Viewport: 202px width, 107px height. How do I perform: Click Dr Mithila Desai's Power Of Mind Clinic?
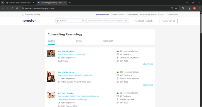pos(75,82)
